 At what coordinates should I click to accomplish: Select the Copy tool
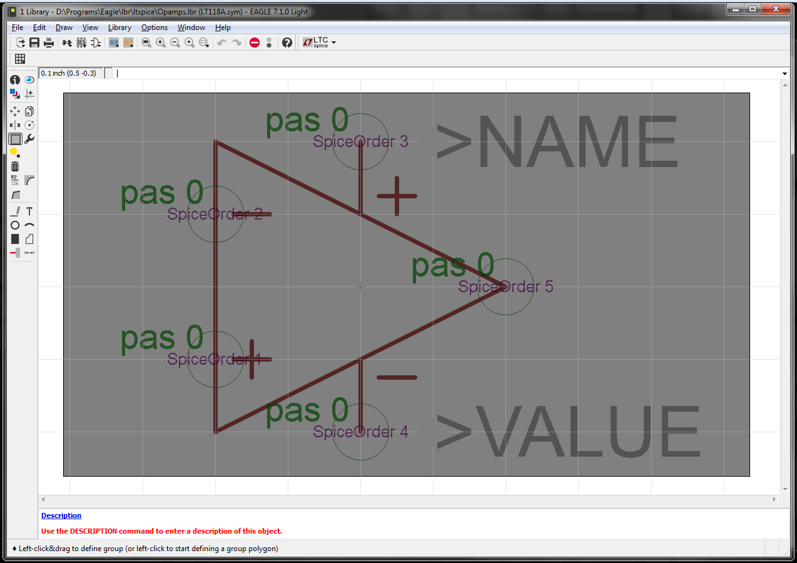click(29, 111)
